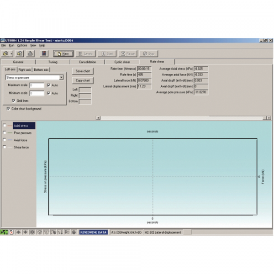The image size is (274, 274).
Task: Click the Maximum scale input field
Action: click(x=37, y=85)
